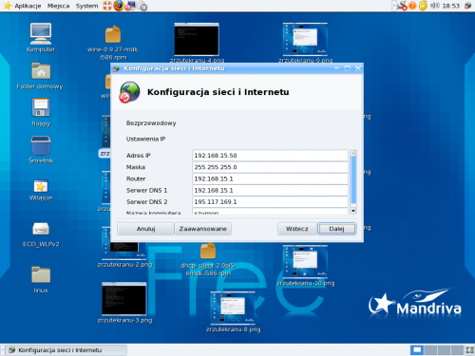Open zrzutekranu-8.png thumbnail
The width and height of the screenshot is (475, 356).
point(233,309)
